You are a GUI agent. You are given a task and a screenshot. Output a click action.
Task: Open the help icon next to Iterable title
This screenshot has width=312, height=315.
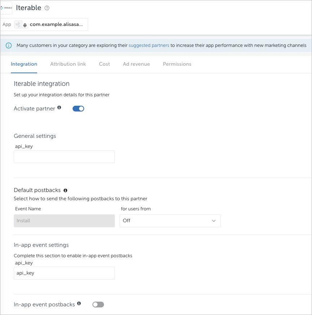pyautogui.click(x=47, y=8)
